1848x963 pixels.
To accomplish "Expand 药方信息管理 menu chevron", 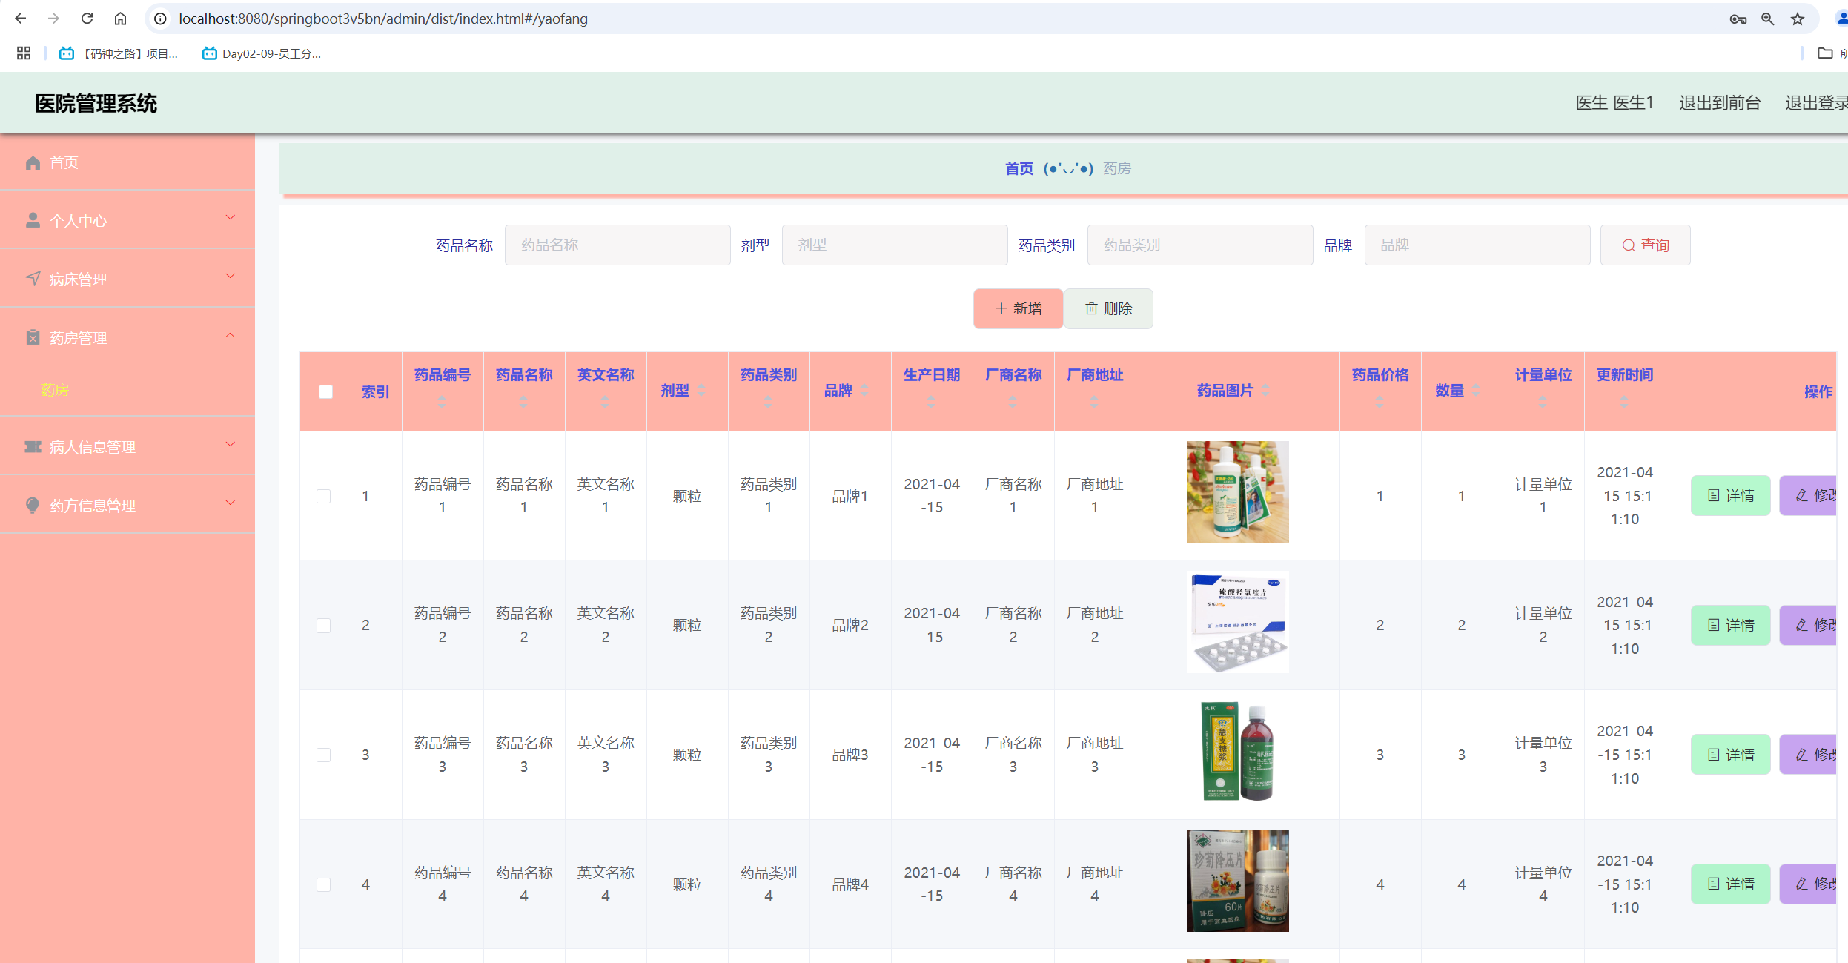I will [x=230, y=503].
